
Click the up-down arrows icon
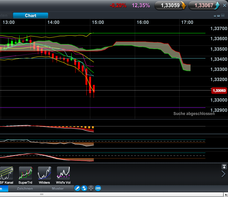pyautogui.click(x=84, y=188)
